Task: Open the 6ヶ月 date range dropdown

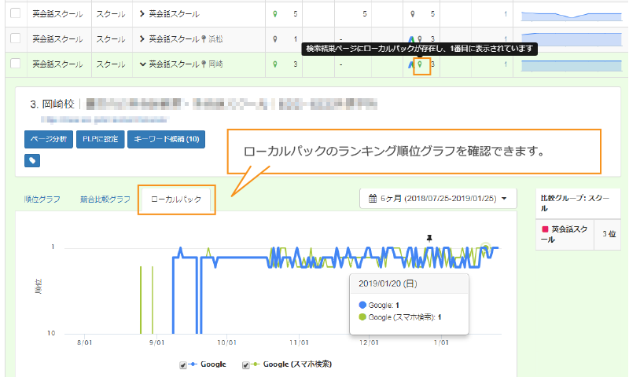Action: (438, 199)
